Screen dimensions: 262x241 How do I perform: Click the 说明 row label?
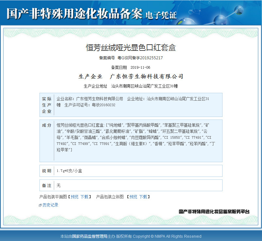click(47, 171)
